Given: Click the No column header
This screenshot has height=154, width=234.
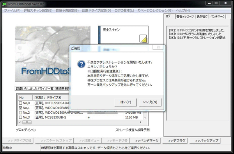Looking at the screenshot, I should pos(25,98).
